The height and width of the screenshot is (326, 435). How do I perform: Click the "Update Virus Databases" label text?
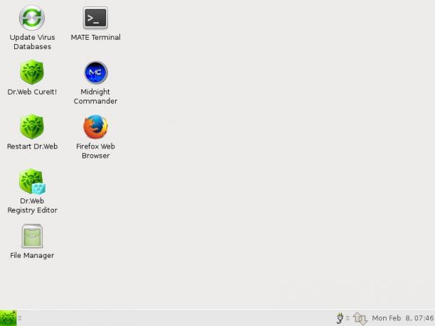tap(32, 42)
